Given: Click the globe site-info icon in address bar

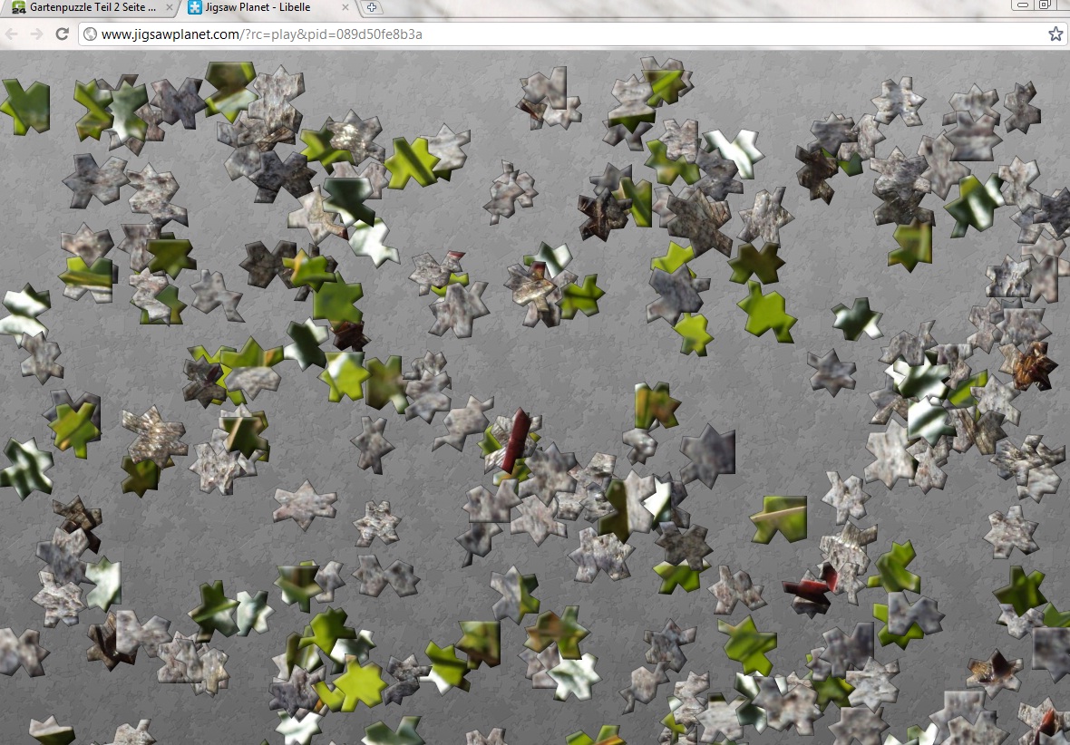Looking at the screenshot, I should click(89, 34).
